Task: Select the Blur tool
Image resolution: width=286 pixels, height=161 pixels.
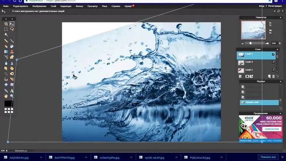Action: [x=6, y=63]
